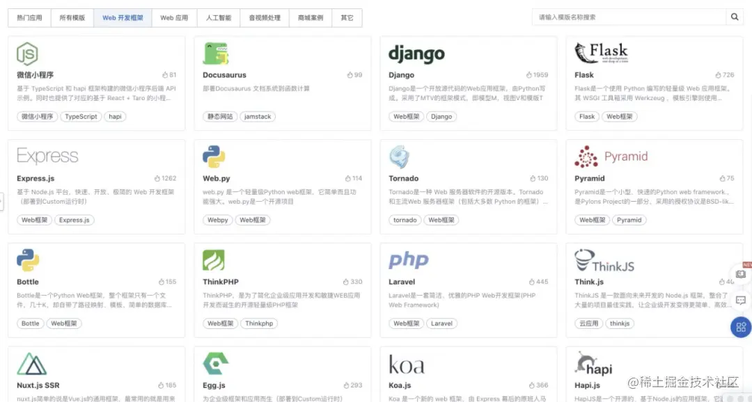Click the left edge collapse handle
Image resolution: width=752 pixels, height=402 pixels.
point(1,201)
